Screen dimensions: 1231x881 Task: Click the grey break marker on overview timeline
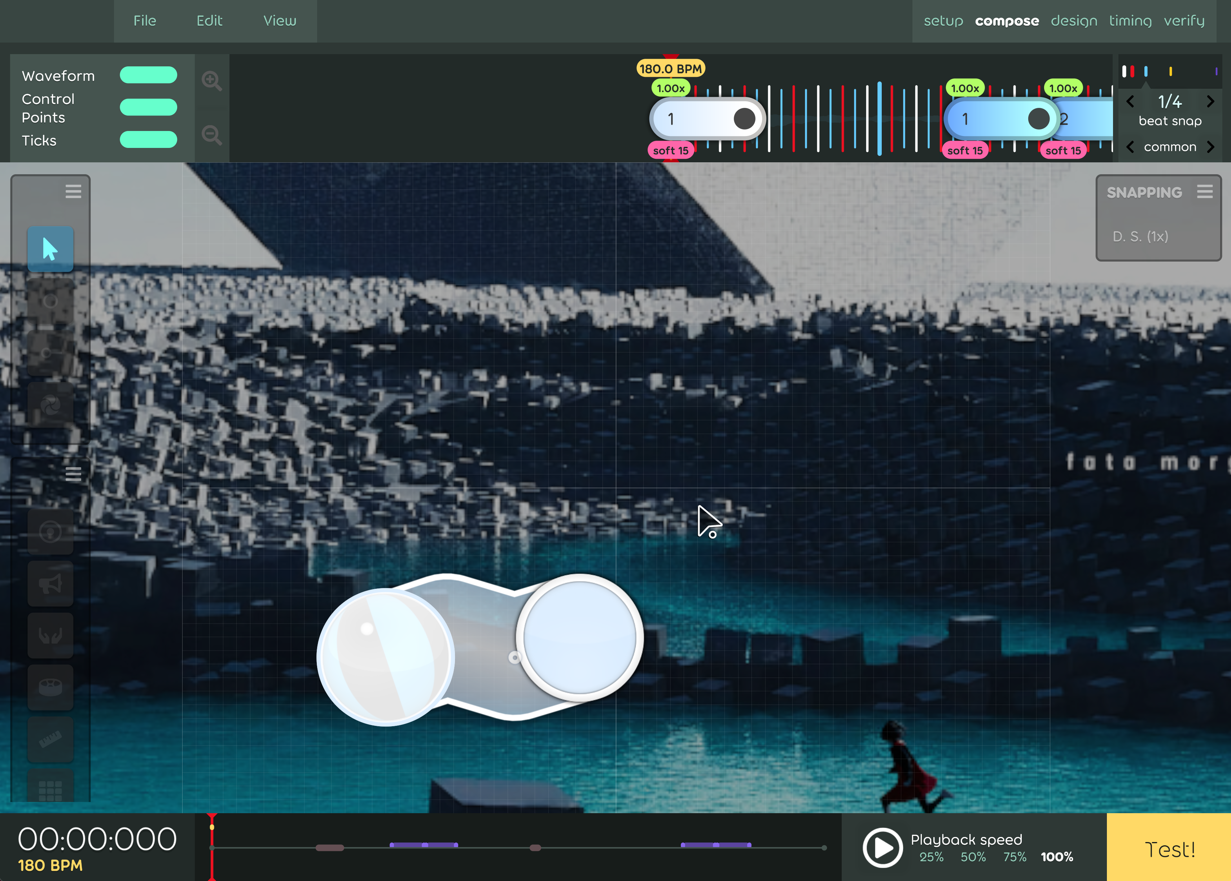click(x=330, y=847)
